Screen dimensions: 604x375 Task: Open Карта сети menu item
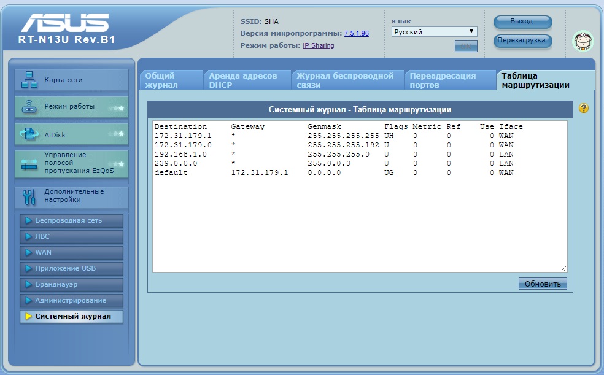click(x=71, y=80)
